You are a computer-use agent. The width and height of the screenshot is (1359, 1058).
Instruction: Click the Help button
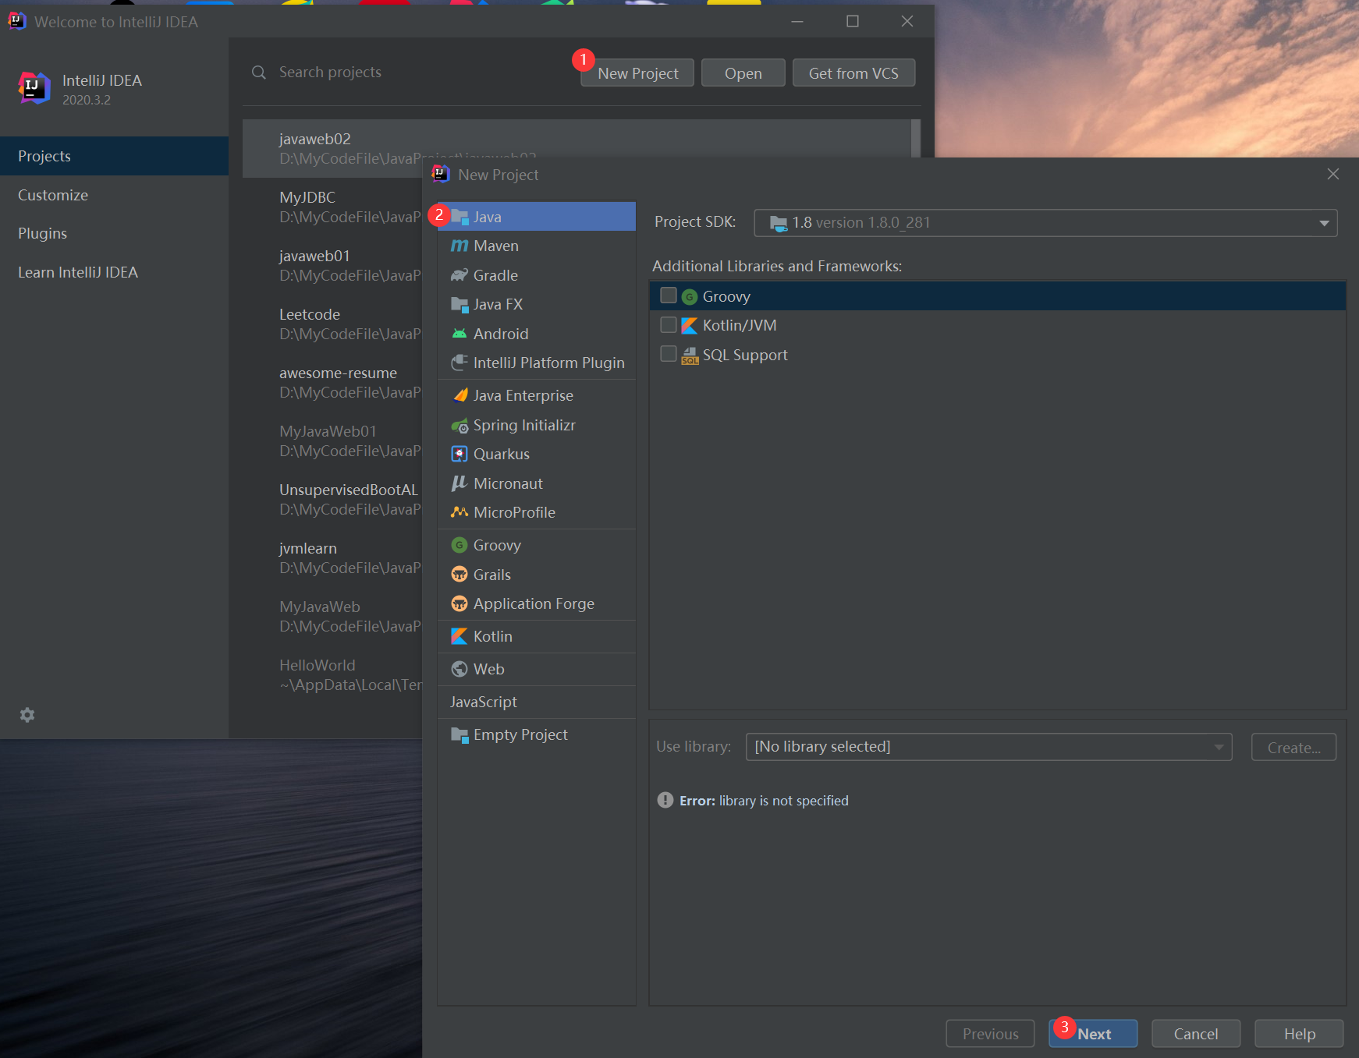pos(1299,1034)
